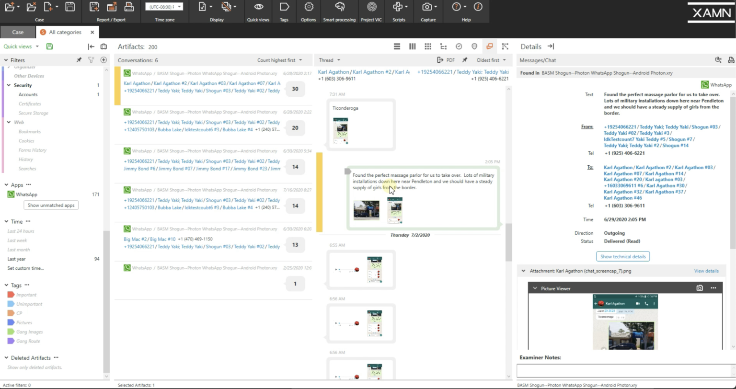Image resolution: width=736 pixels, height=389 pixels.
Task: Open the Smart processing tool
Action: (339, 7)
